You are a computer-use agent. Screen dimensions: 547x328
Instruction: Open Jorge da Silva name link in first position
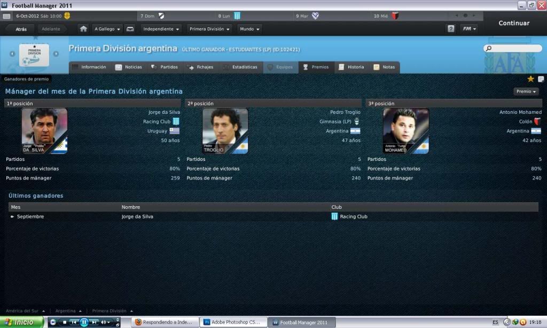click(164, 112)
